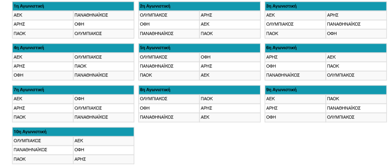Click the 1η Αγωνιστική table header
Viewport: 392px width, 168px height.
tap(73, 6)
